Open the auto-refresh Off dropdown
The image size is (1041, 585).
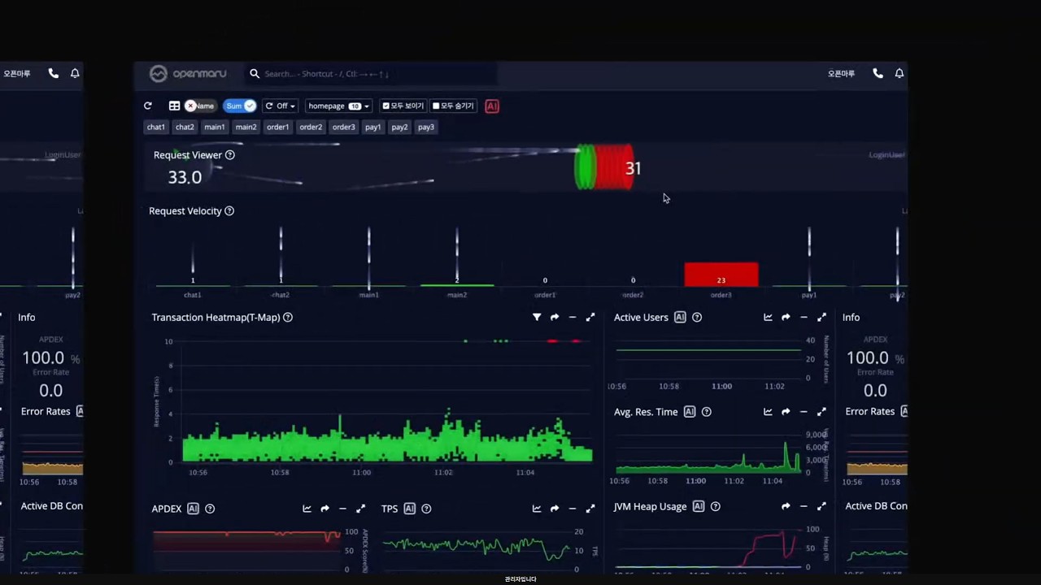pyautogui.click(x=280, y=106)
